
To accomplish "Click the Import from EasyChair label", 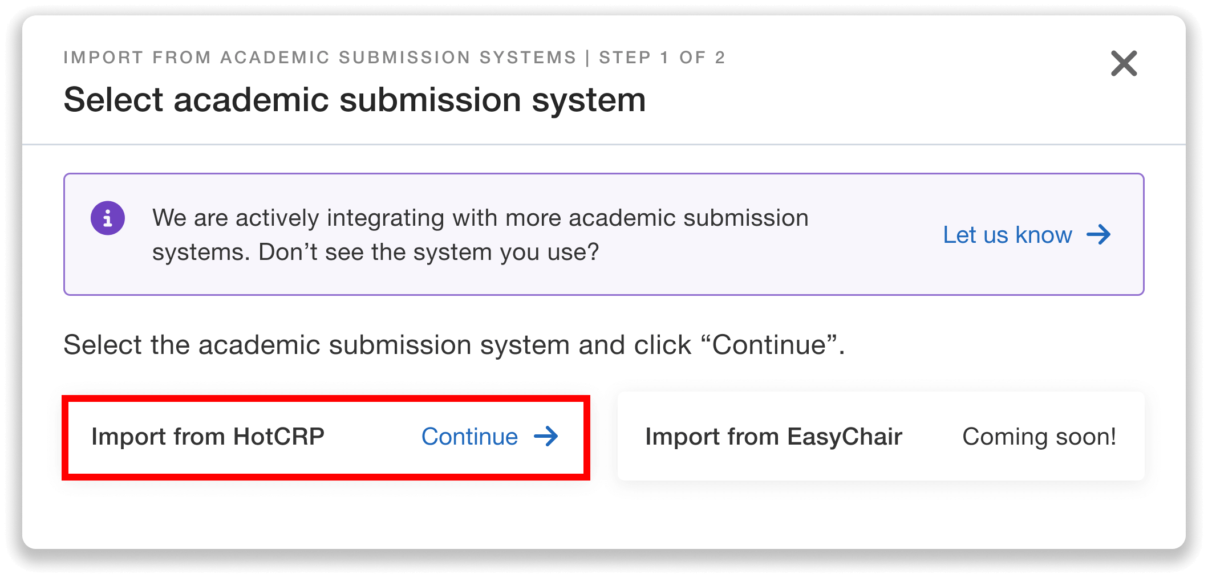I will 773,437.
